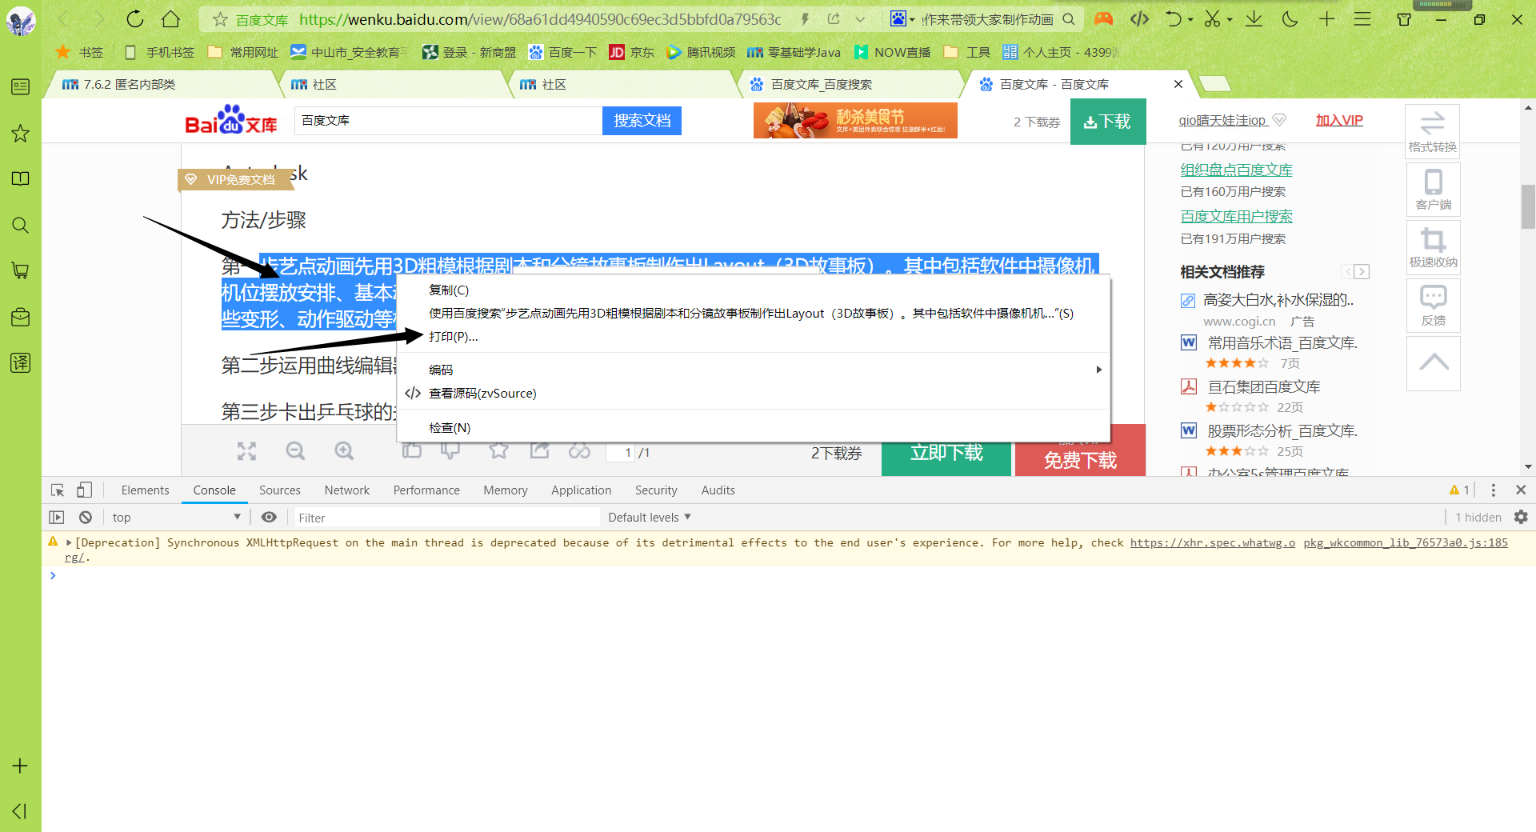Toggle fullscreen view of the document

246,451
